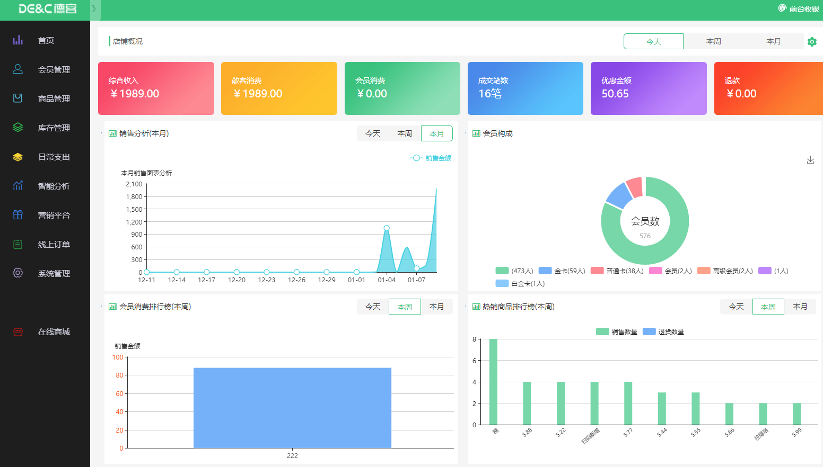823x467 pixels.
Task: Download the 会员构成 chart image
Action: (x=810, y=160)
